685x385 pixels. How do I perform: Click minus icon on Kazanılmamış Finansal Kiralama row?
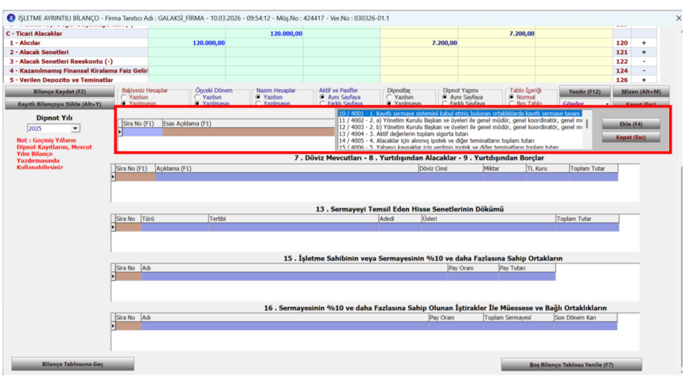pyautogui.click(x=644, y=71)
